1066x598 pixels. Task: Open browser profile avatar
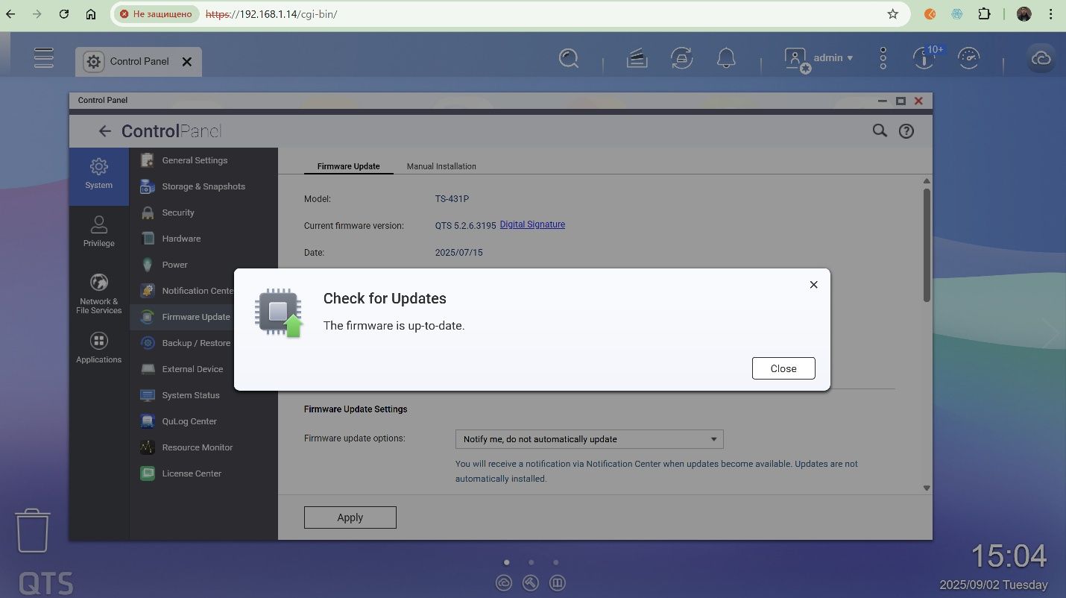click(1024, 14)
